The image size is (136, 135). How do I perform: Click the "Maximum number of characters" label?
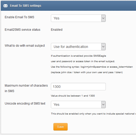(x=26, y=86)
